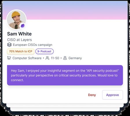
Task: Open Sam White's profile photo
Action: (x=17, y=19)
